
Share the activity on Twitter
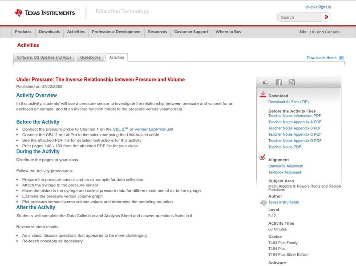click(x=291, y=82)
